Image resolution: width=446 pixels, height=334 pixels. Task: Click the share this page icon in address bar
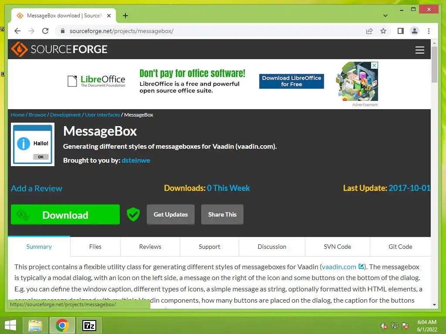tap(369, 31)
